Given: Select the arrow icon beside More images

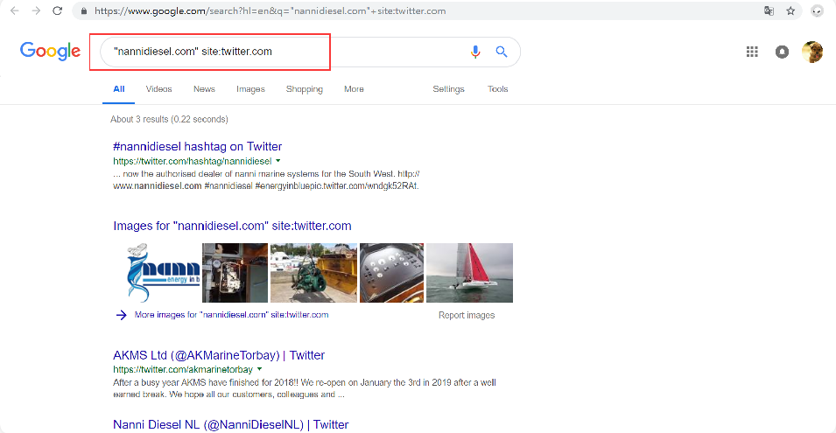Looking at the screenshot, I should click(x=122, y=315).
